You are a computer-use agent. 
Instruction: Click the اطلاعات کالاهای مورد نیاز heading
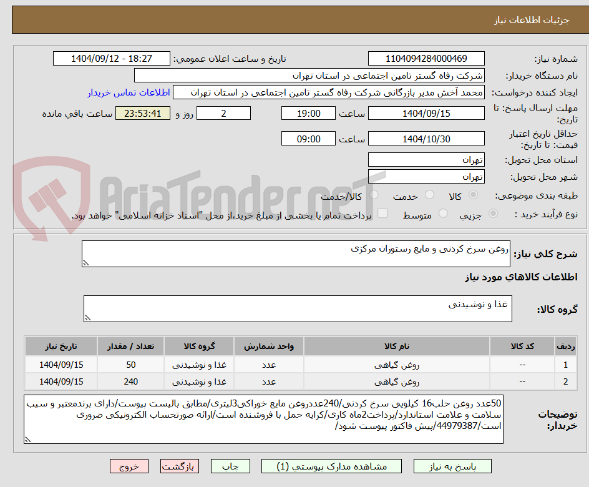pos(521,277)
